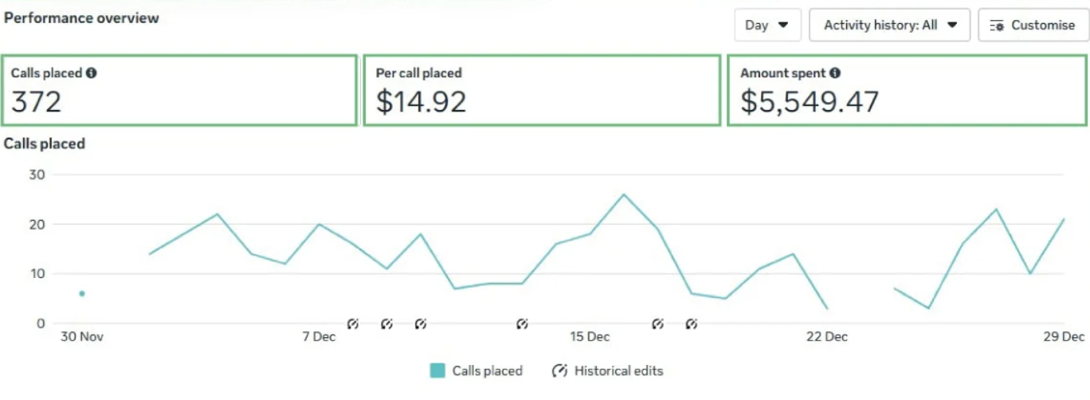
Task: Select the Per call placed metric card
Action: pyautogui.click(x=542, y=90)
